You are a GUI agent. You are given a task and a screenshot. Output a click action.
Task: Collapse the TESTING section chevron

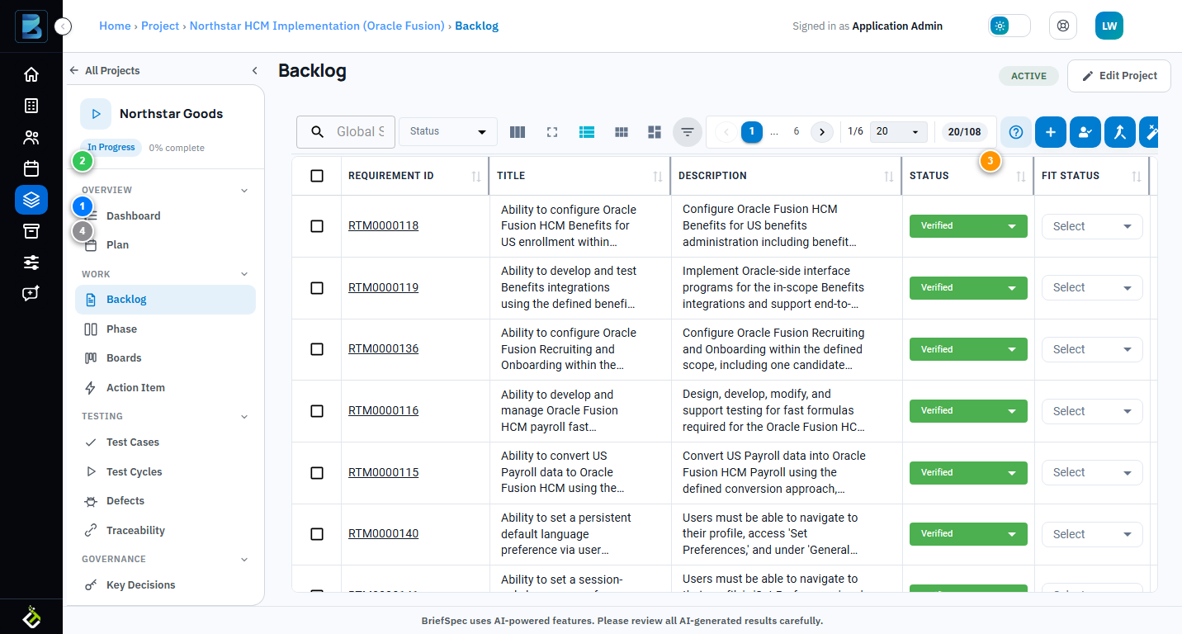(244, 417)
